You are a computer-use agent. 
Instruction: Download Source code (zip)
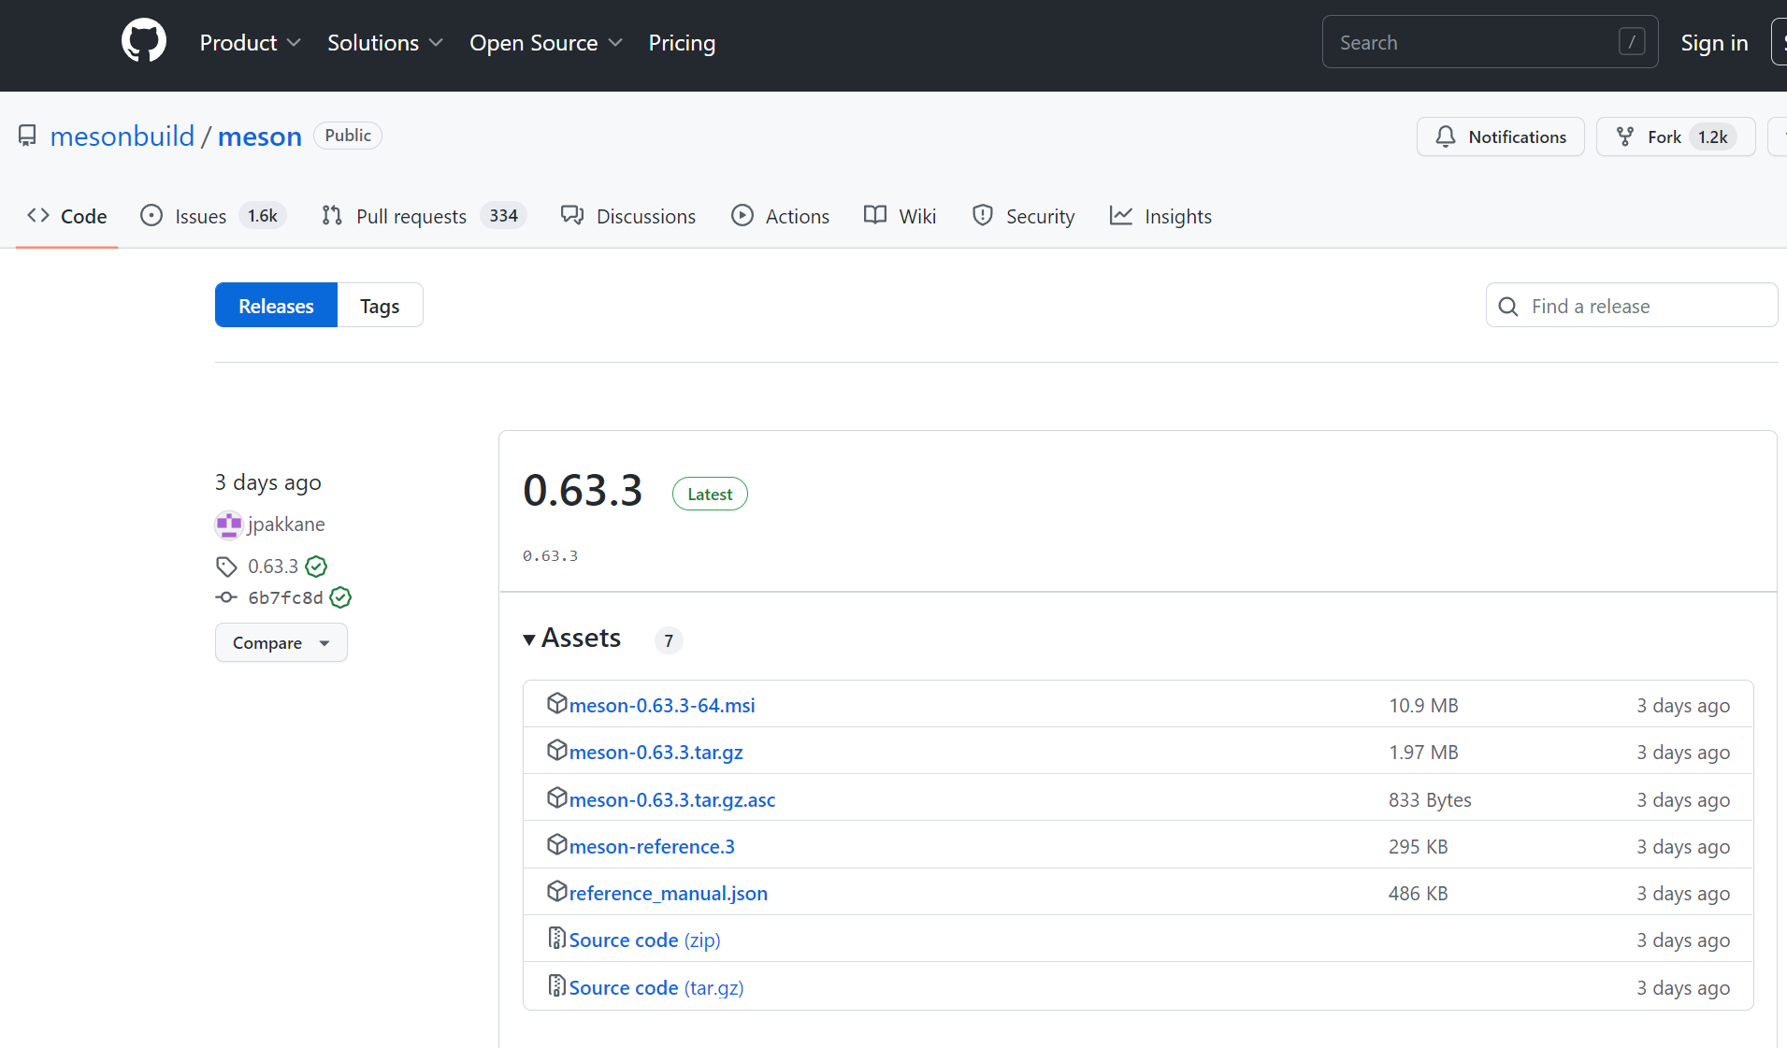(645, 940)
